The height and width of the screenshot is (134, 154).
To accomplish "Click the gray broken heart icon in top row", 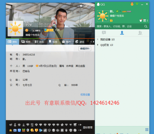I will click(x=11, y=125).
